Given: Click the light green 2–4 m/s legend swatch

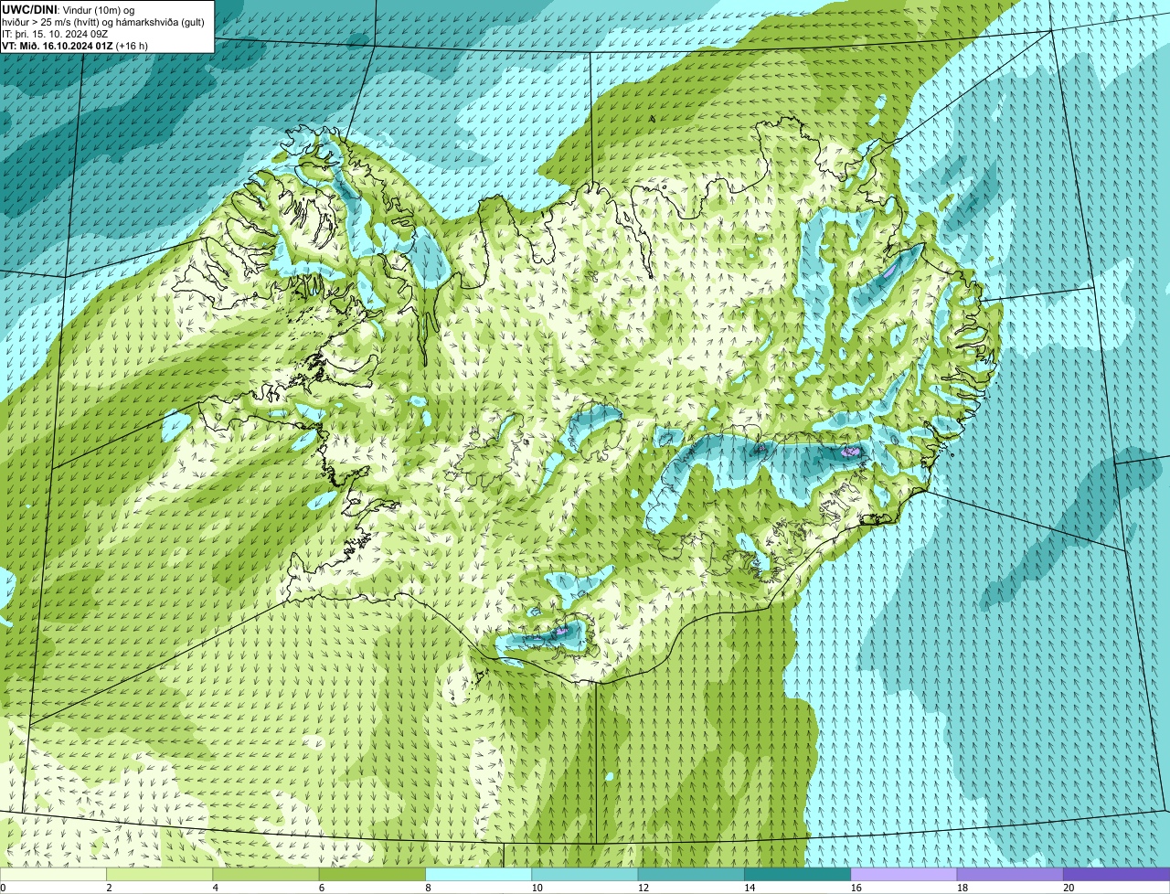Looking at the screenshot, I should tap(160, 874).
